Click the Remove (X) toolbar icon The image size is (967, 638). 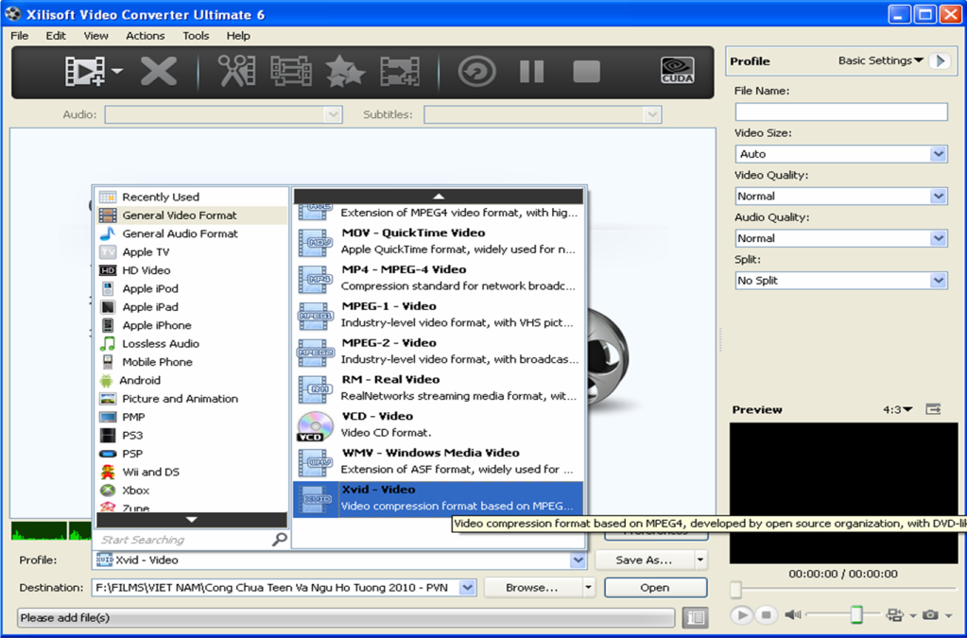click(x=159, y=71)
